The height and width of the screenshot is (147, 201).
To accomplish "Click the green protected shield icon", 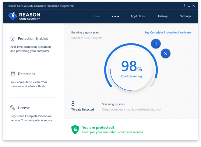I will pyautogui.click(x=75, y=130).
